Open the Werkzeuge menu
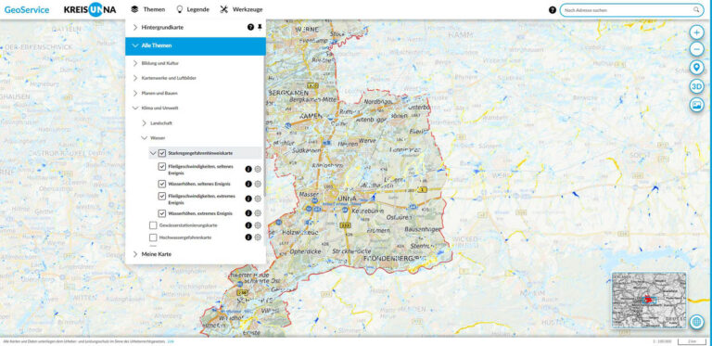 click(x=241, y=9)
